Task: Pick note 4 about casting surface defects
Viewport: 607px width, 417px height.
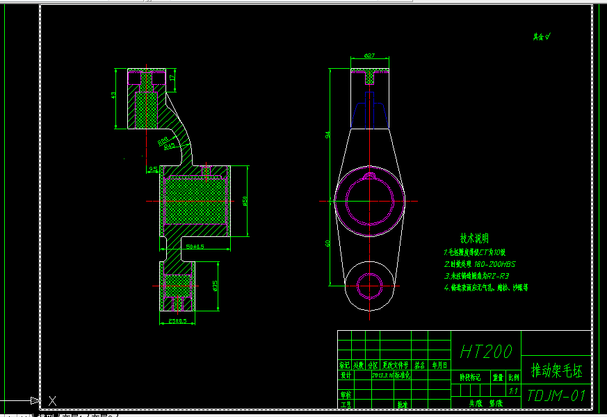Action: [x=486, y=288]
